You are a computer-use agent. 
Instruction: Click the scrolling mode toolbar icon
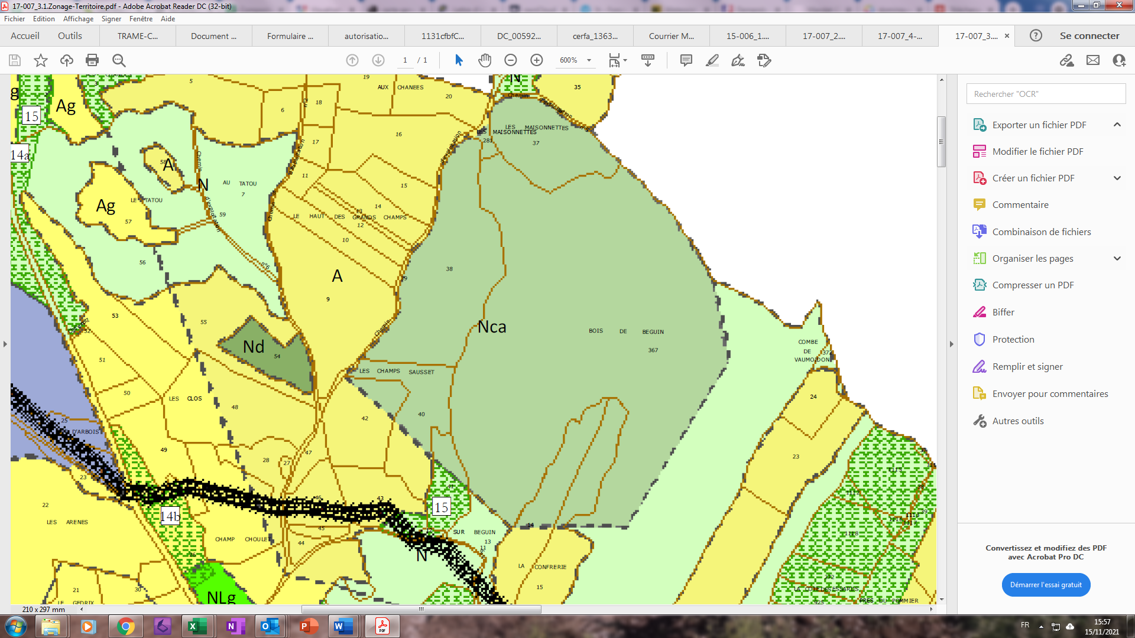[x=648, y=60]
